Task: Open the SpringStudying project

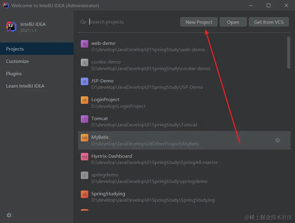Action: (184, 197)
